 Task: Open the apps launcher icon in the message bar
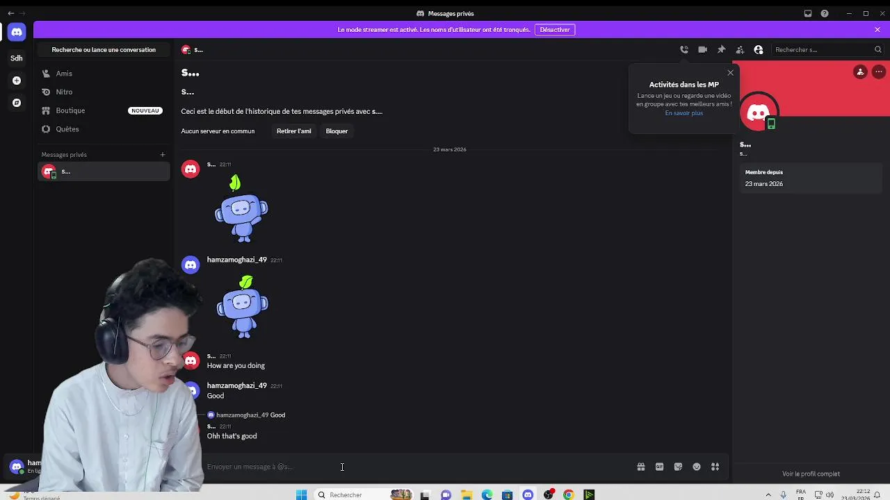coord(715,467)
